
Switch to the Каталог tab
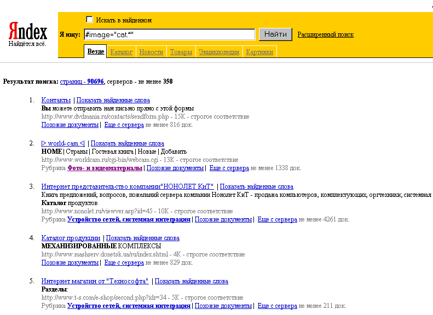tap(121, 52)
